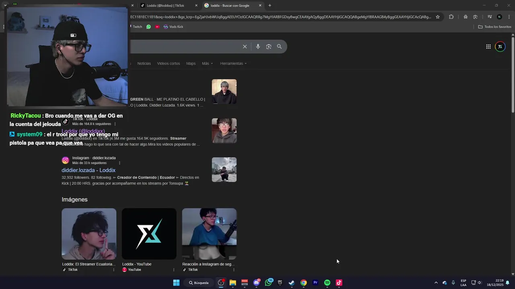Open options for Loddix - YouTube image

[174, 270]
